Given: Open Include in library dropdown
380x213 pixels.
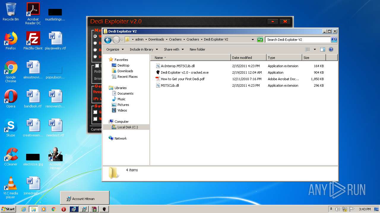Looking at the screenshot, I should tap(144, 49).
